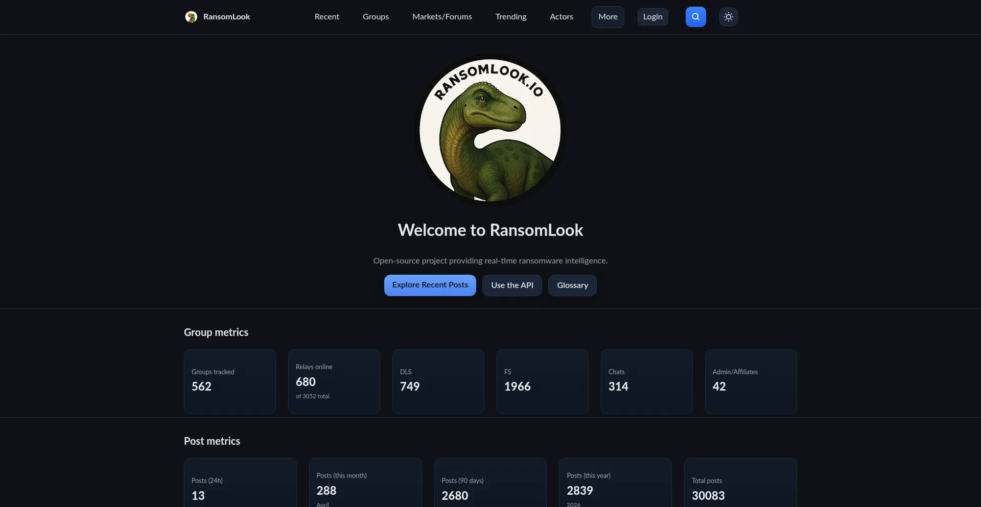Open the Chats 314 metric card
Viewport: 981px width, 507px height.
click(647, 381)
